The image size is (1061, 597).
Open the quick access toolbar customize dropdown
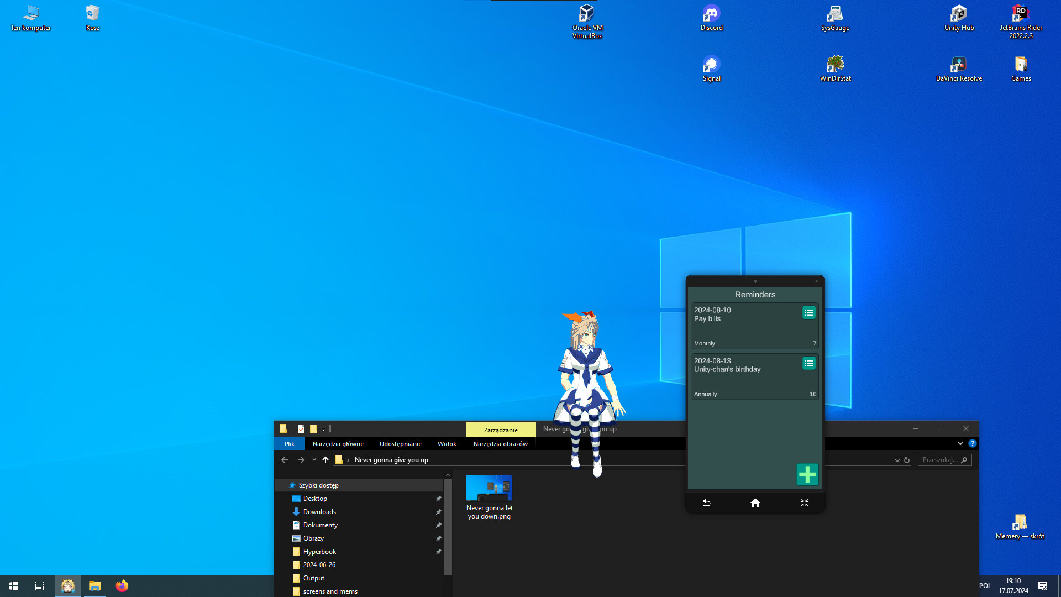tap(324, 429)
